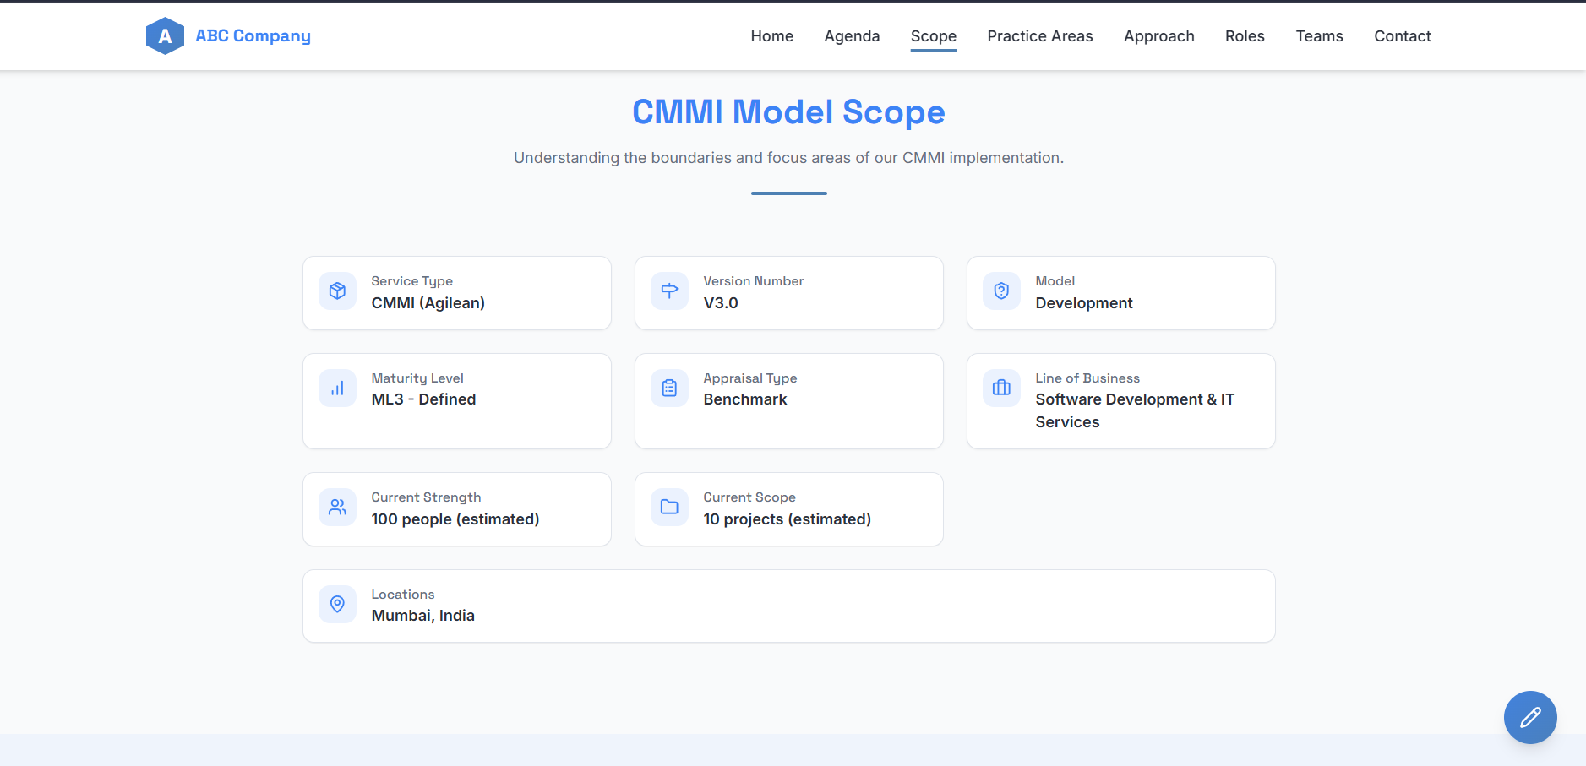This screenshot has width=1586, height=766.
Task: Click the shield icon on Model card
Action: tap(1001, 291)
